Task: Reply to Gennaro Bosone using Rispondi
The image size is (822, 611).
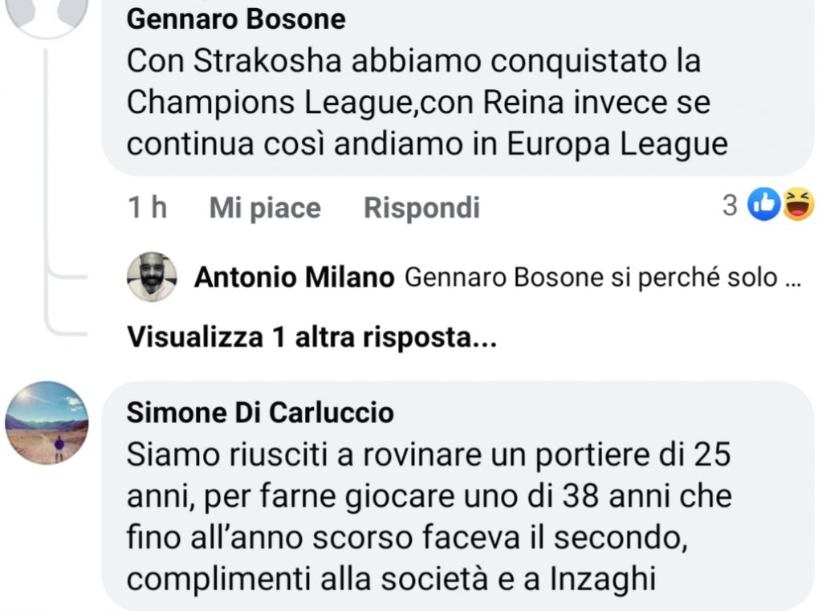Action: pos(421,208)
